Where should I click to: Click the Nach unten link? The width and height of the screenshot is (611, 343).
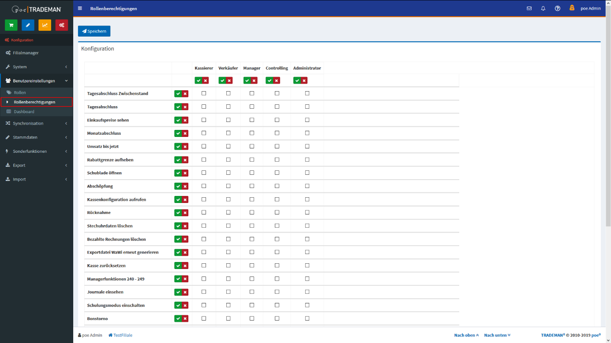pos(497,336)
